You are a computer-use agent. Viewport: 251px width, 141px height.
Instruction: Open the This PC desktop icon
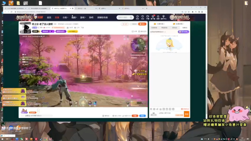(x=4, y=3)
